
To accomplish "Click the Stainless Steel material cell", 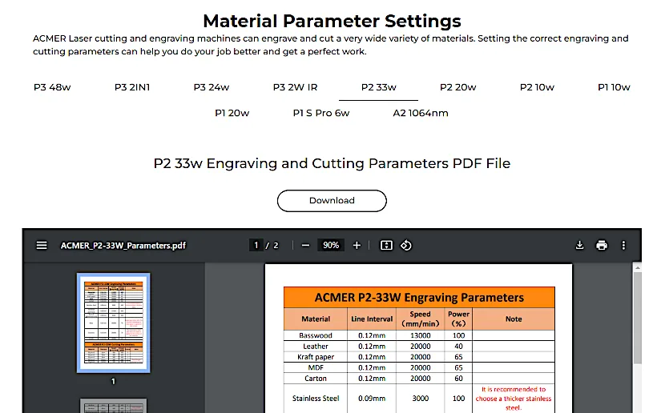I will pyautogui.click(x=316, y=399).
